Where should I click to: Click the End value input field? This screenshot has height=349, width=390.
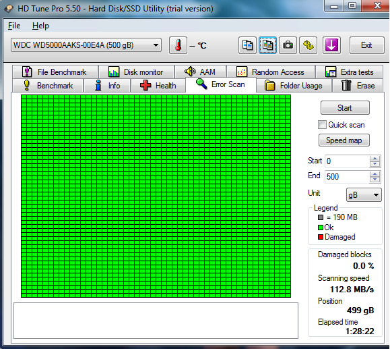[x=347, y=177]
